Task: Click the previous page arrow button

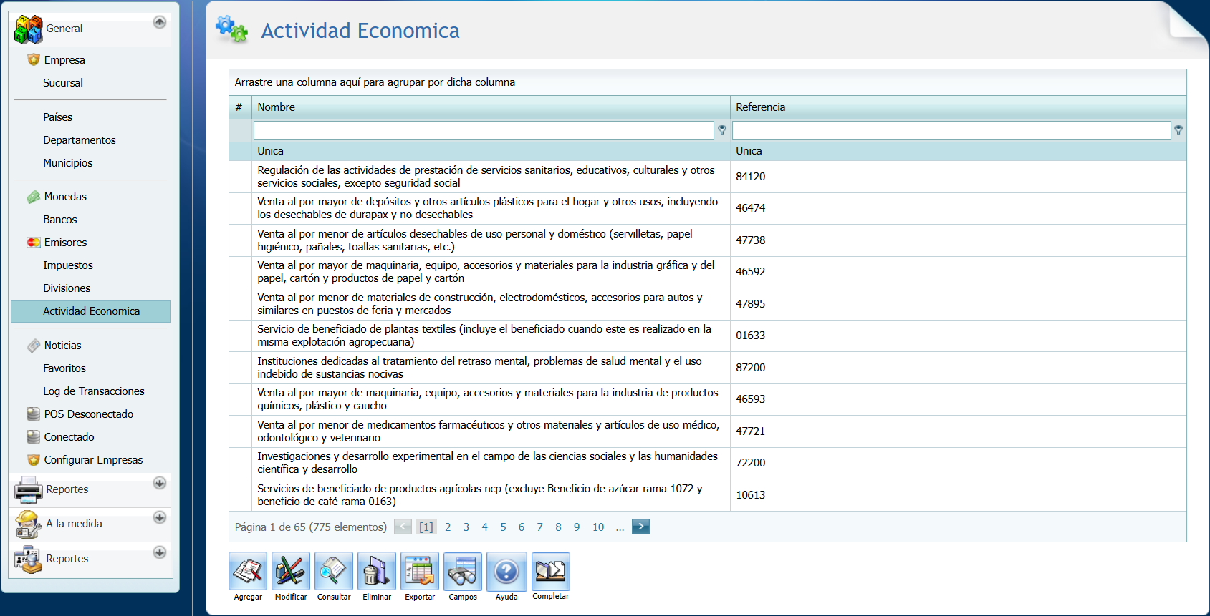Action: click(x=403, y=527)
